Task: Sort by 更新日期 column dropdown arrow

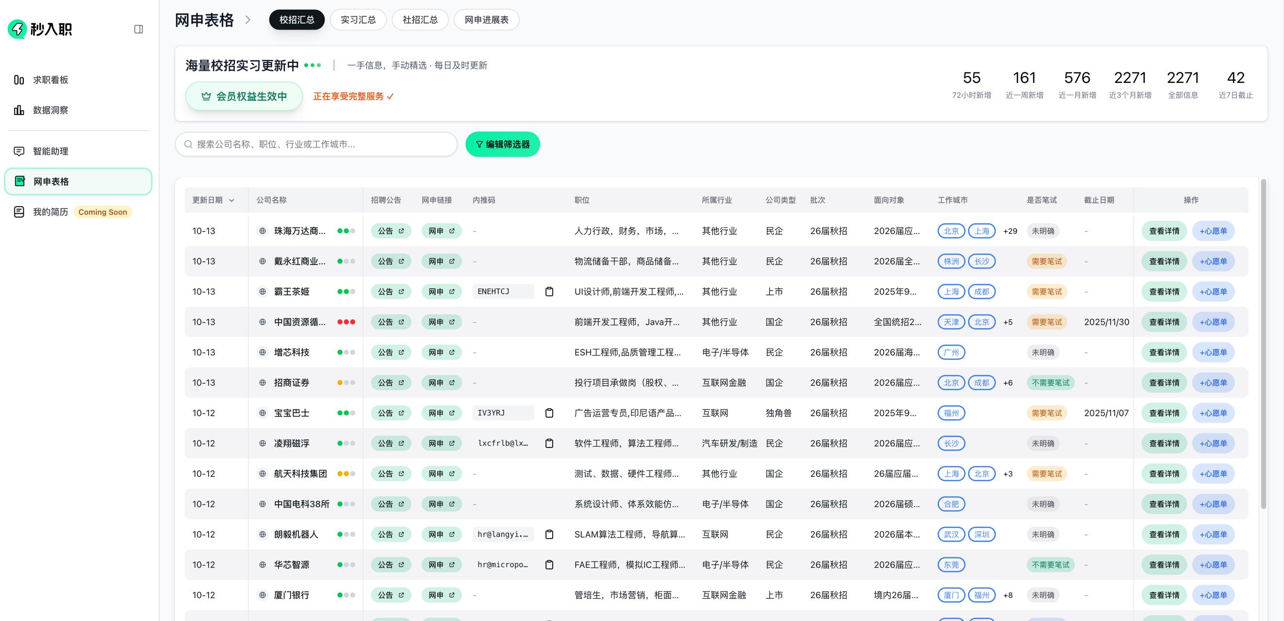Action: click(x=232, y=200)
